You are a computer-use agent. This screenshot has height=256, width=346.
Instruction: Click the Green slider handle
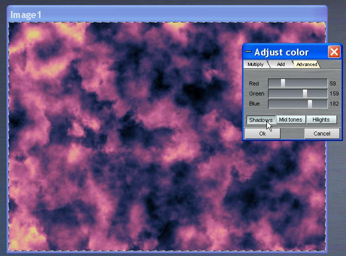(x=305, y=93)
